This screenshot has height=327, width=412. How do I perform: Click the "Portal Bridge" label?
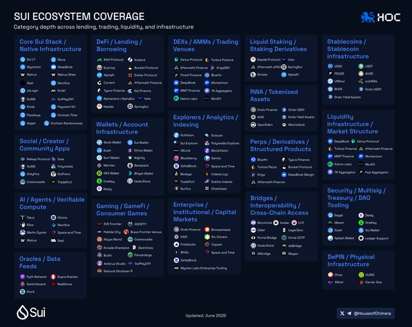(x=267, y=238)
